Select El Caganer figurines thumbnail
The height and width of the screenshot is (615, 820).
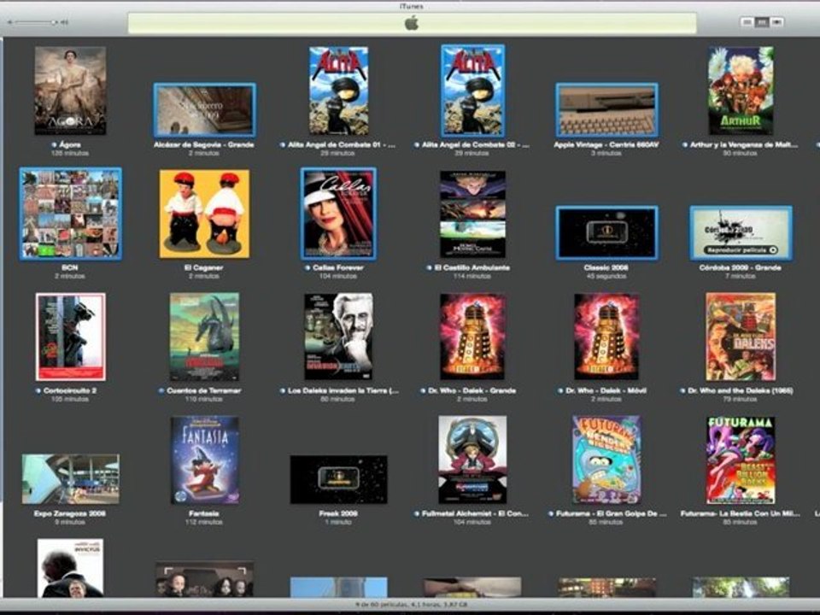click(x=204, y=214)
